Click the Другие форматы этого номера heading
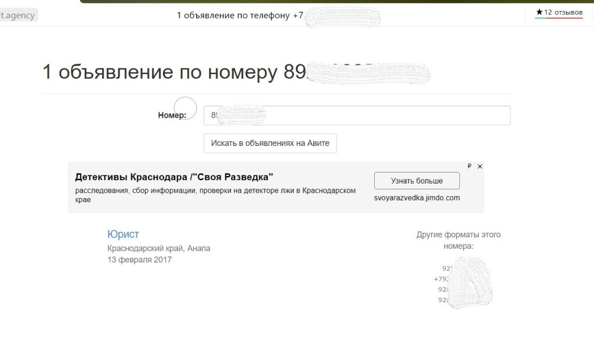The width and height of the screenshot is (594, 359). [458, 240]
